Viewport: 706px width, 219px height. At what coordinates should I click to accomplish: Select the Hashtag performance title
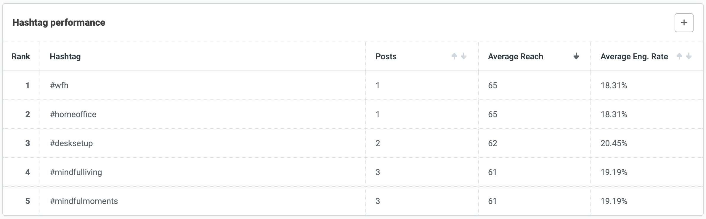59,22
